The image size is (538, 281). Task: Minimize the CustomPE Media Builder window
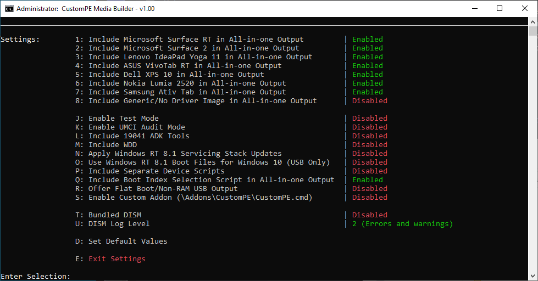[475, 9]
